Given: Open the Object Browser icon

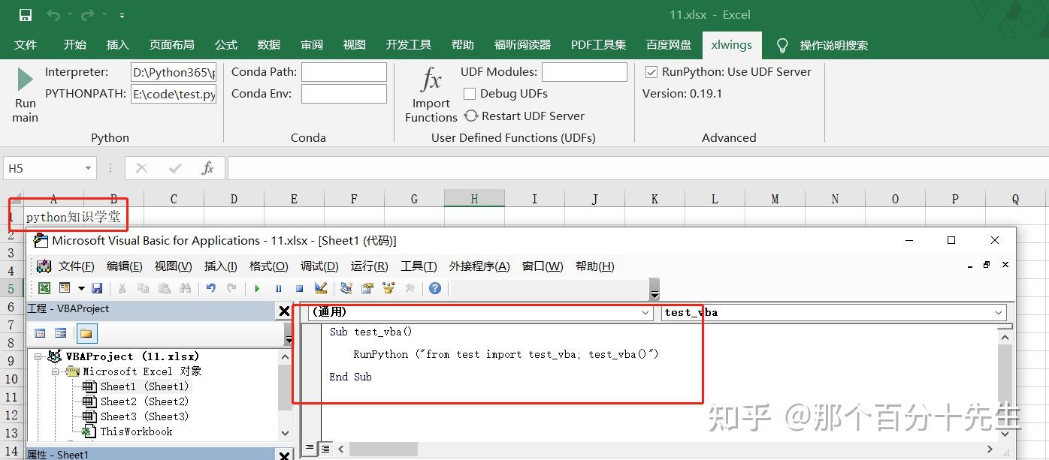Looking at the screenshot, I should (388, 287).
